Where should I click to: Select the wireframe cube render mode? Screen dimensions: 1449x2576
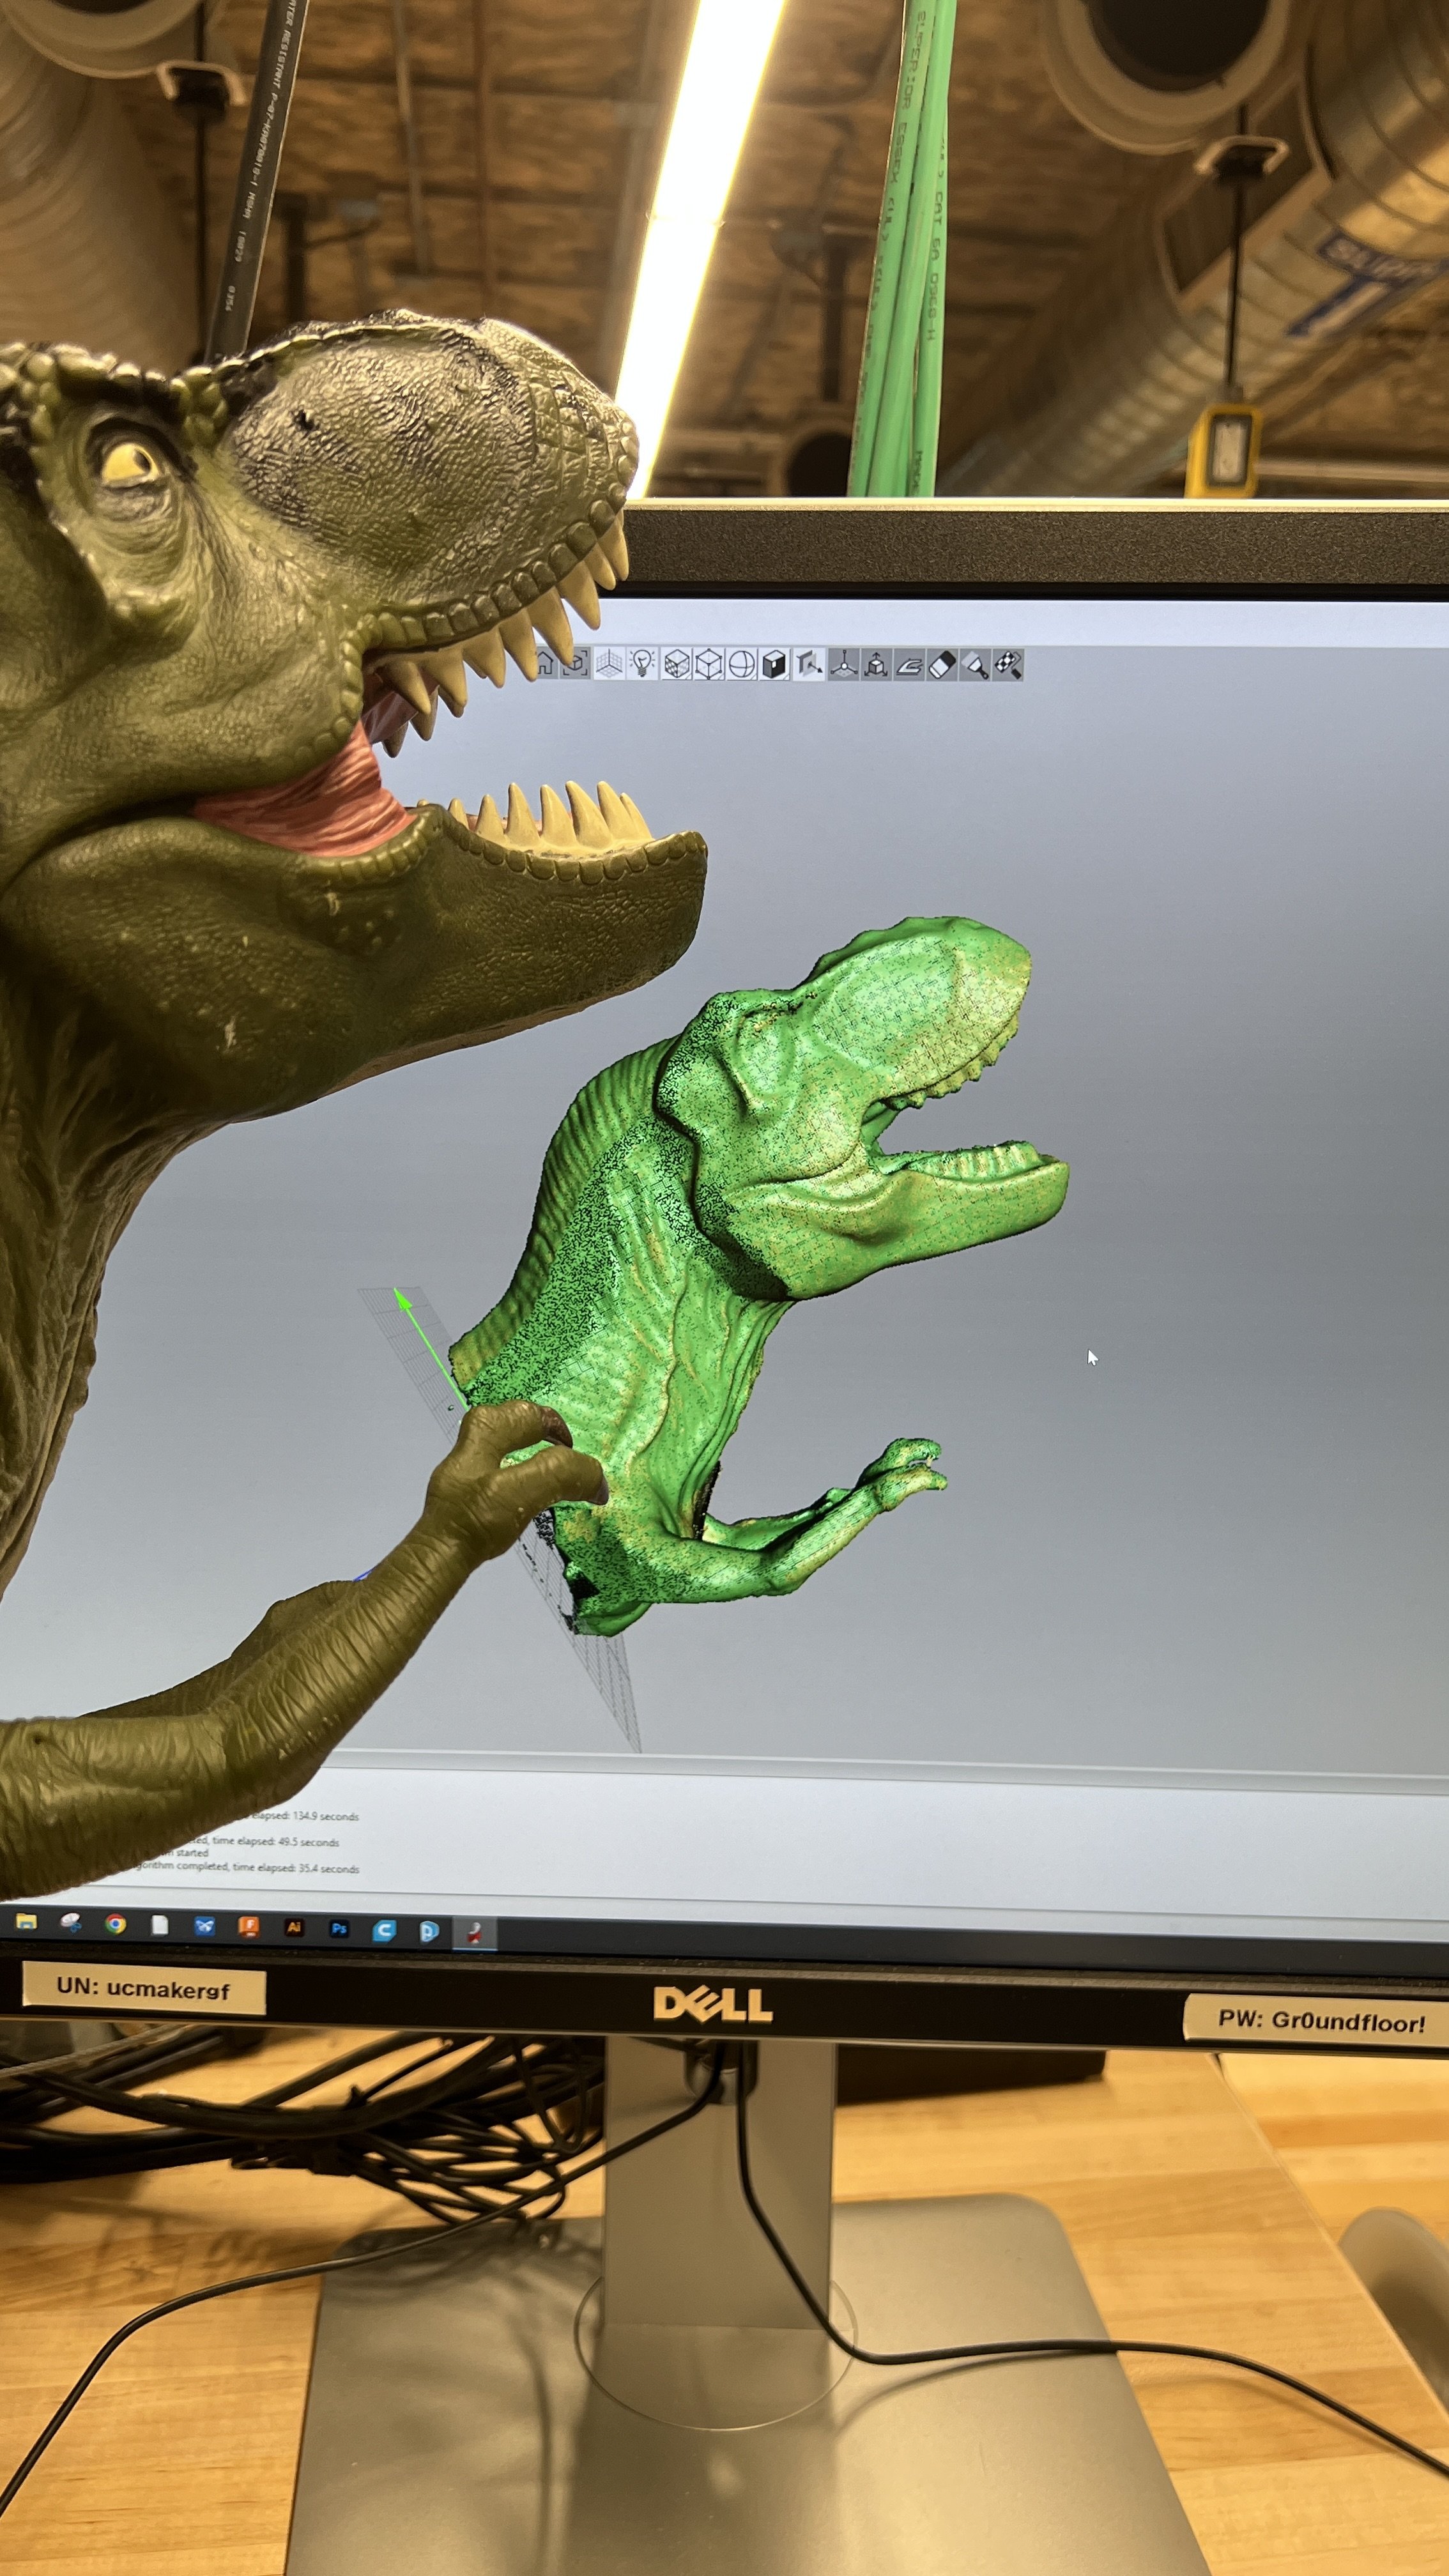click(709, 665)
